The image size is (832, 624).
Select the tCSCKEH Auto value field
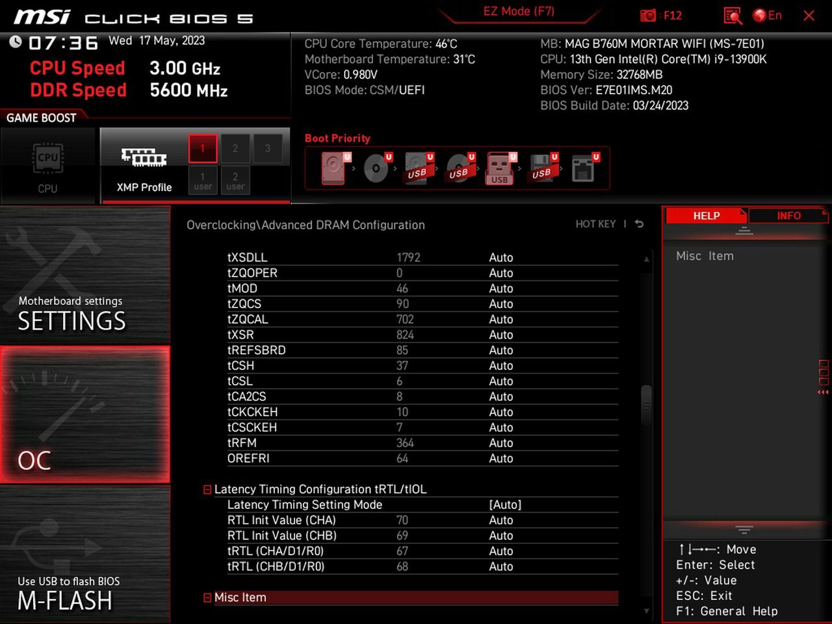point(501,428)
